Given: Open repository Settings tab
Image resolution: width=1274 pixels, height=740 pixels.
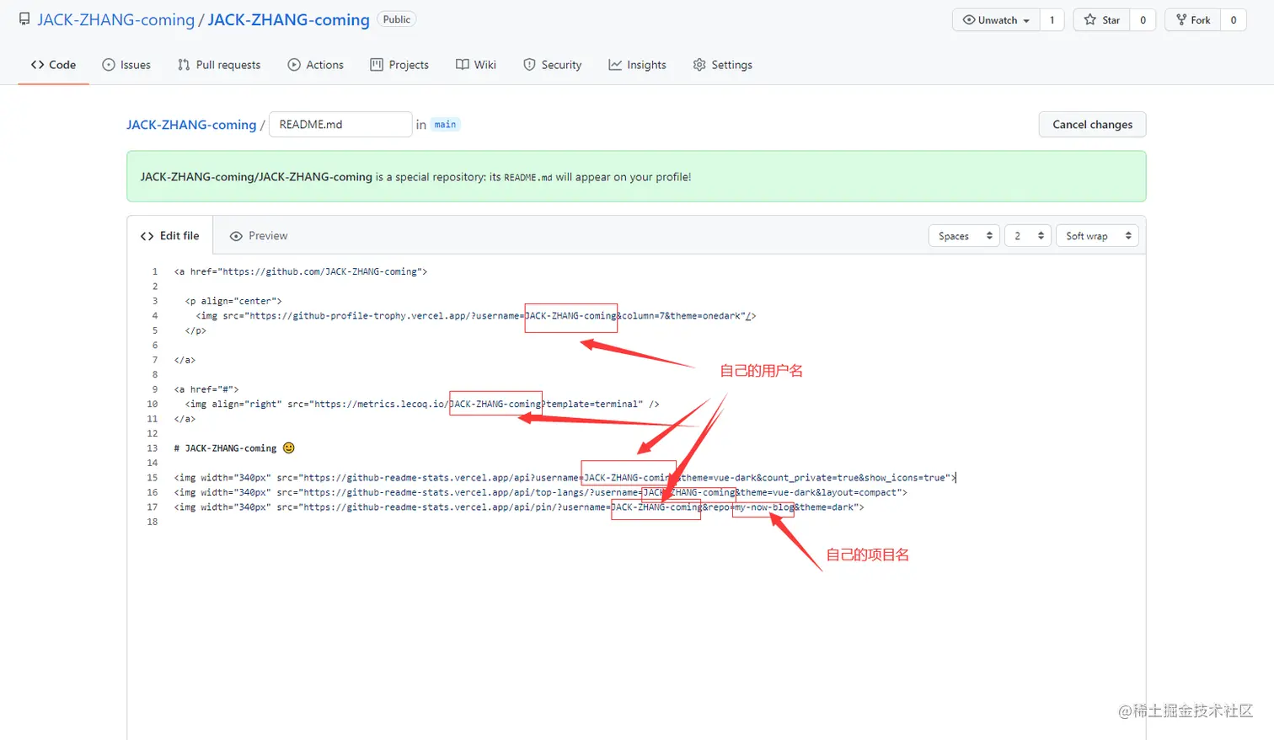Looking at the screenshot, I should pyautogui.click(x=723, y=65).
